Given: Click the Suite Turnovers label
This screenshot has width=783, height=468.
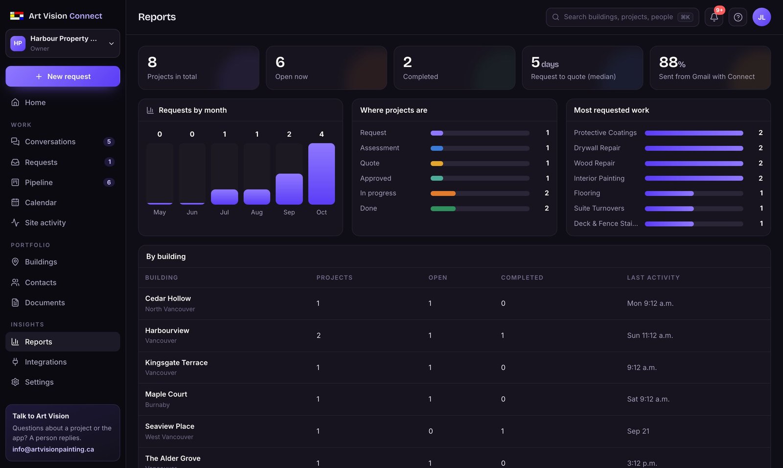Looking at the screenshot, I should (599, 209).
